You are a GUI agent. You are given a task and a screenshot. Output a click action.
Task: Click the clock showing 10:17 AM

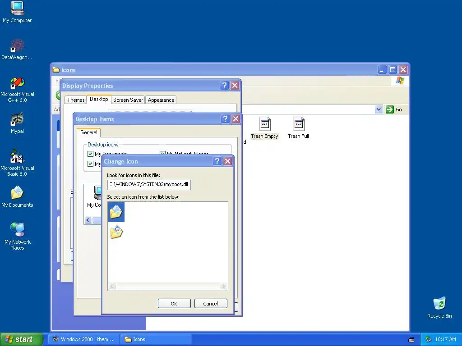[x=445, y=339]
